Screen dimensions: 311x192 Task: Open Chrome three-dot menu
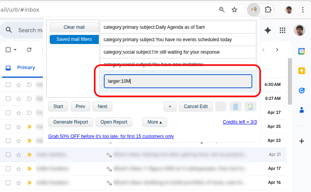[303, 9]
